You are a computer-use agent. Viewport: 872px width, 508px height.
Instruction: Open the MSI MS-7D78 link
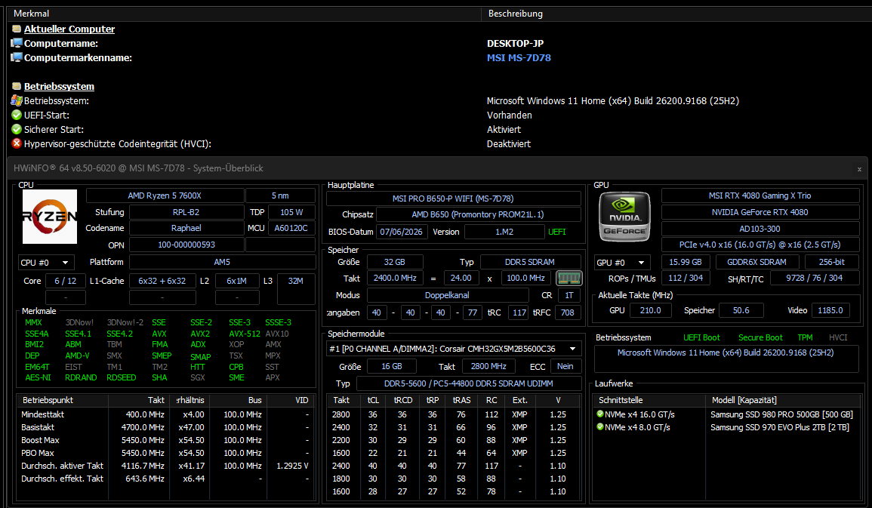[x=519, y=58]
